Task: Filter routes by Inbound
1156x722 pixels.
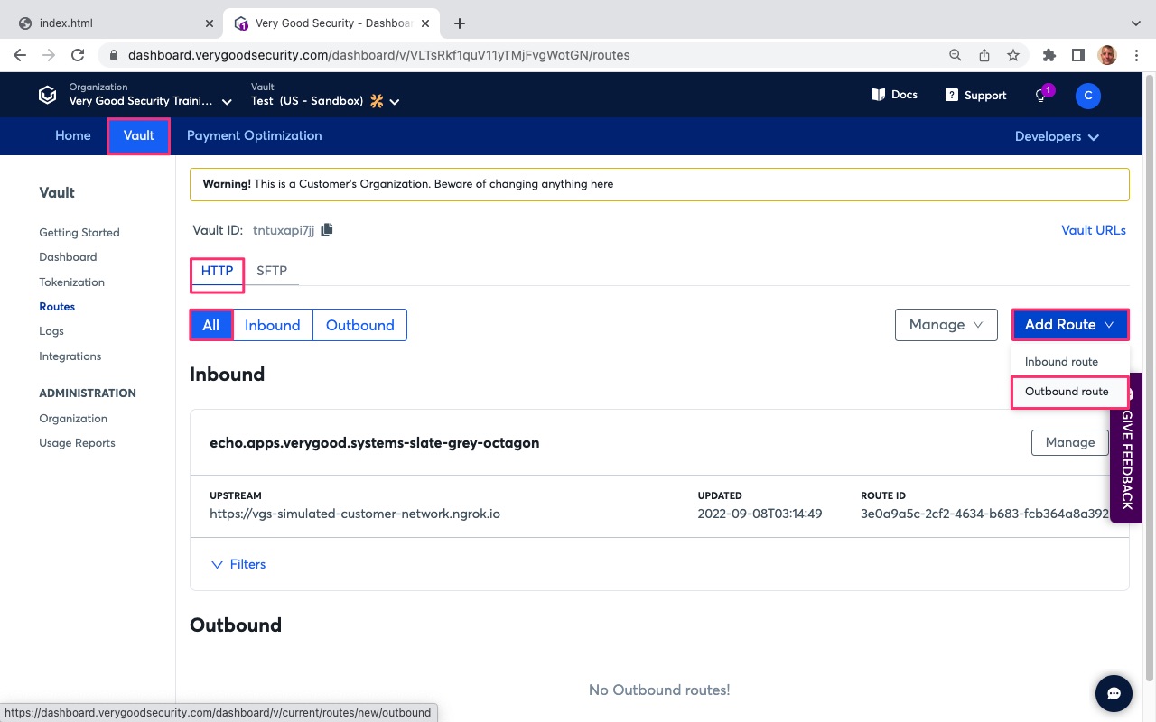Action: click(273, 325)
